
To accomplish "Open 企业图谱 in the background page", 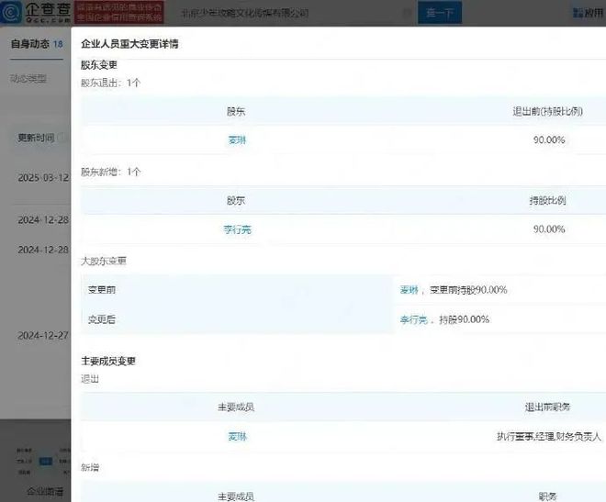I will (x=45, y=492).
